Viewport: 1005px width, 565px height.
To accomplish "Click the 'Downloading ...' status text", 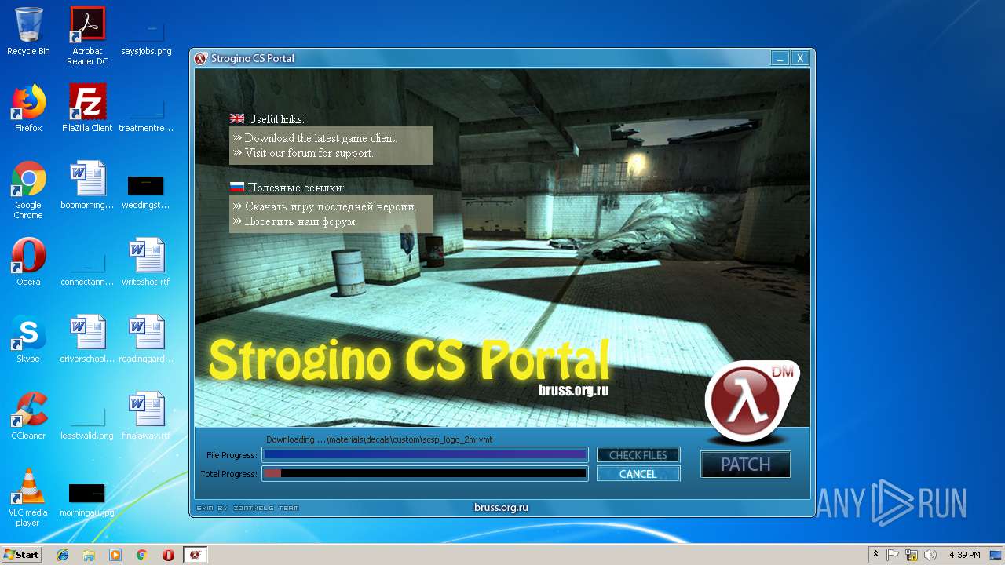I will pos(379,439).
